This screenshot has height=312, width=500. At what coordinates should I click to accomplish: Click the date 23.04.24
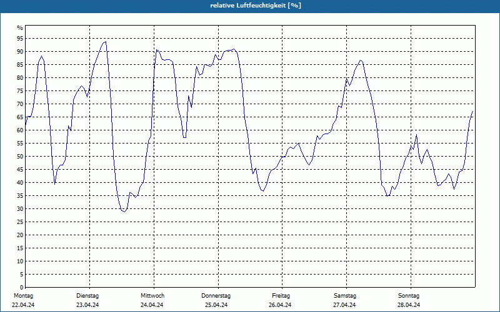click(x=87, y=305)
